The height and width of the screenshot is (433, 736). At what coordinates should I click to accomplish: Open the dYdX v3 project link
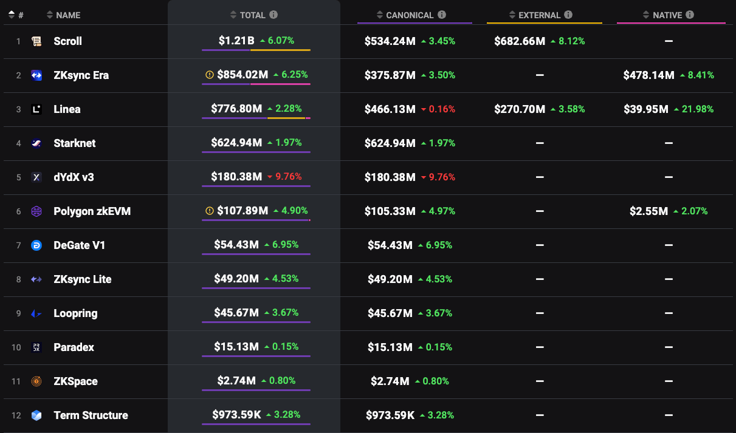click(x=74, y=177)
